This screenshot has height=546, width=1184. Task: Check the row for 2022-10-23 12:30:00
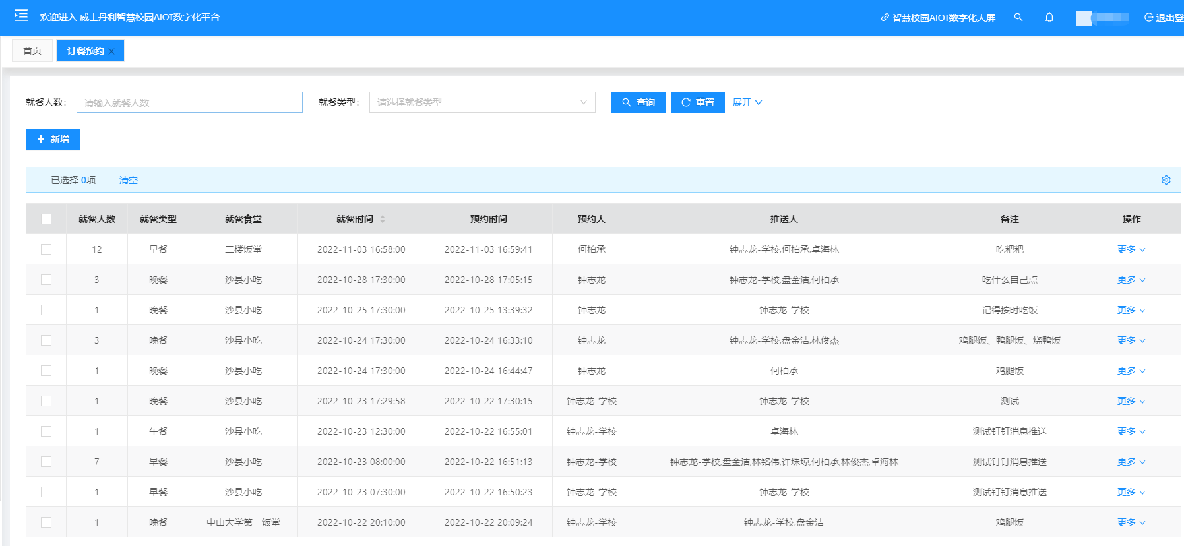46,431
